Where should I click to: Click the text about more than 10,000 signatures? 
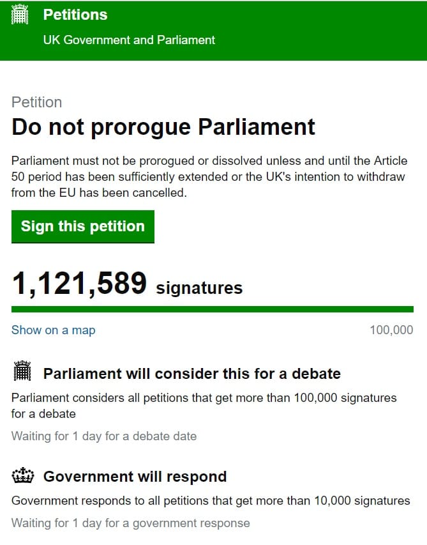(211, 501)
